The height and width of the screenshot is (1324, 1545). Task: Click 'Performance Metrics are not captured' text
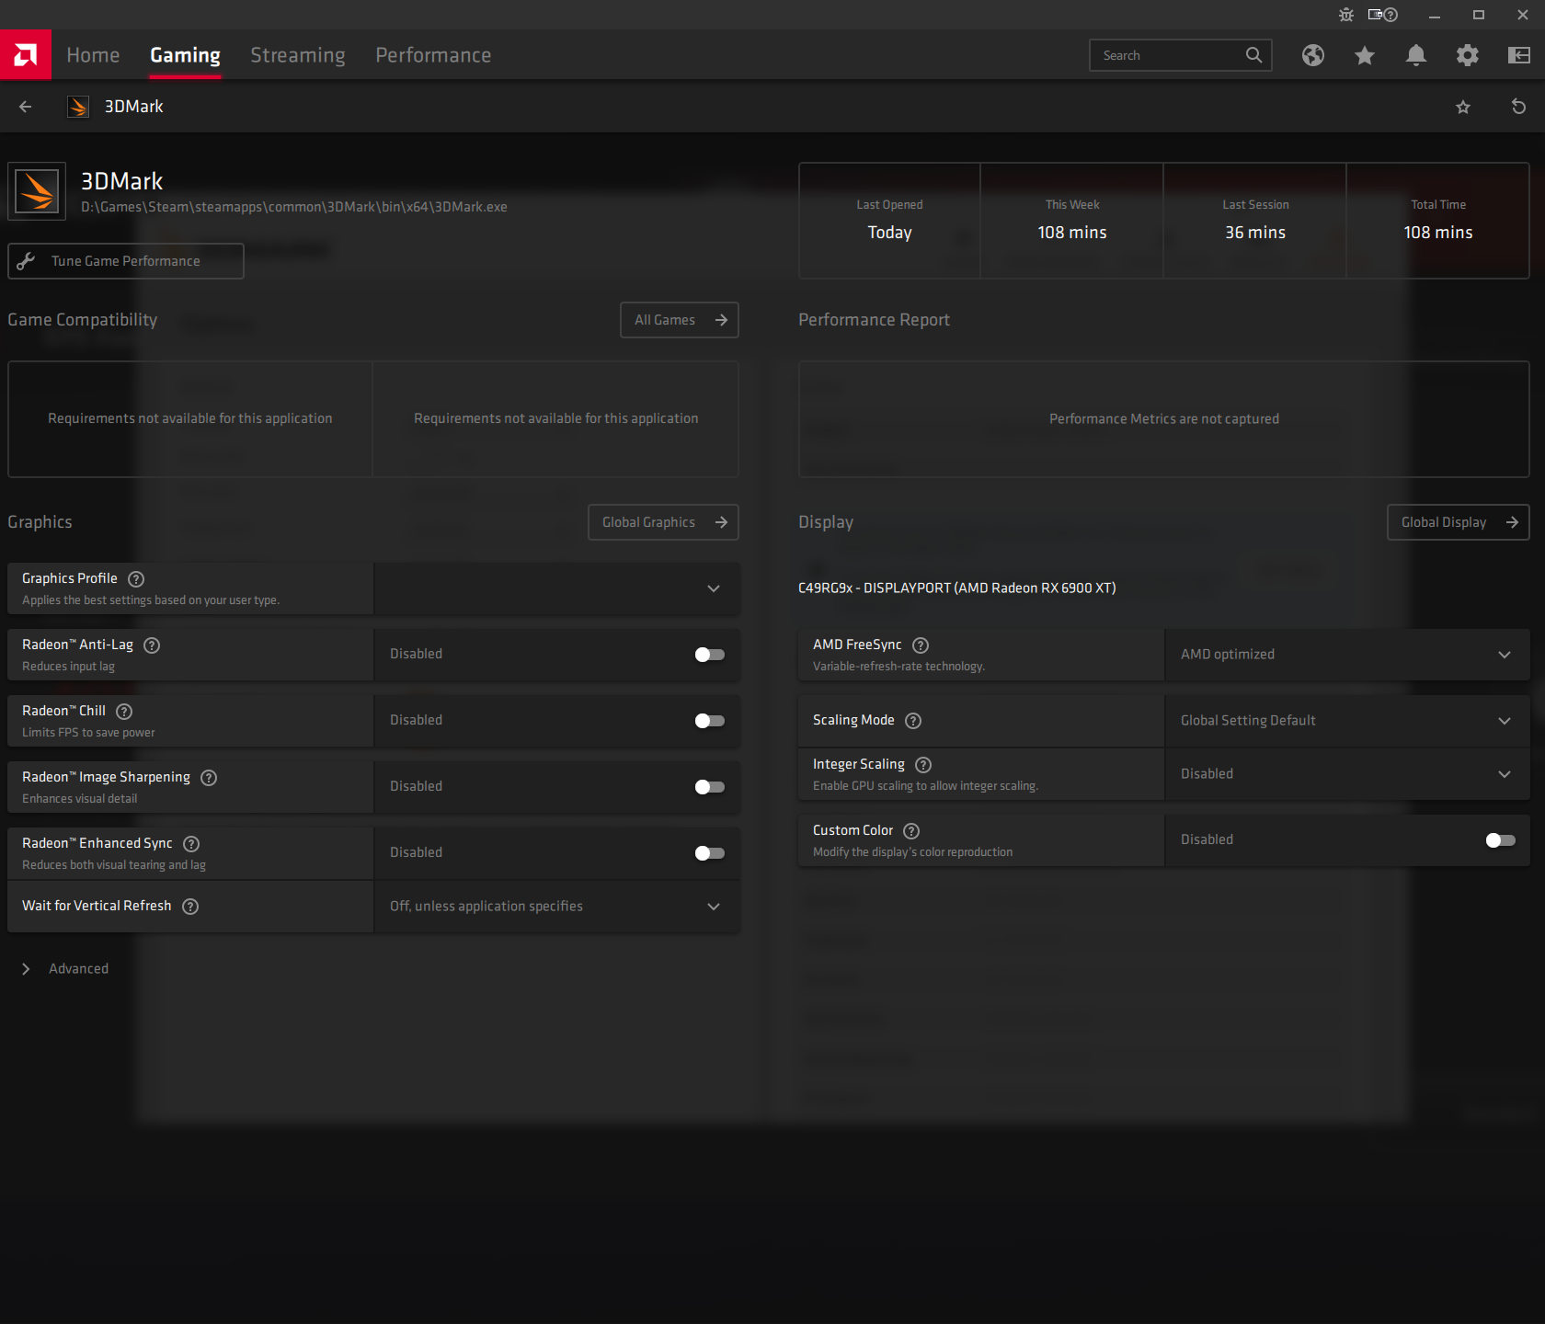tap(1164, 419)
